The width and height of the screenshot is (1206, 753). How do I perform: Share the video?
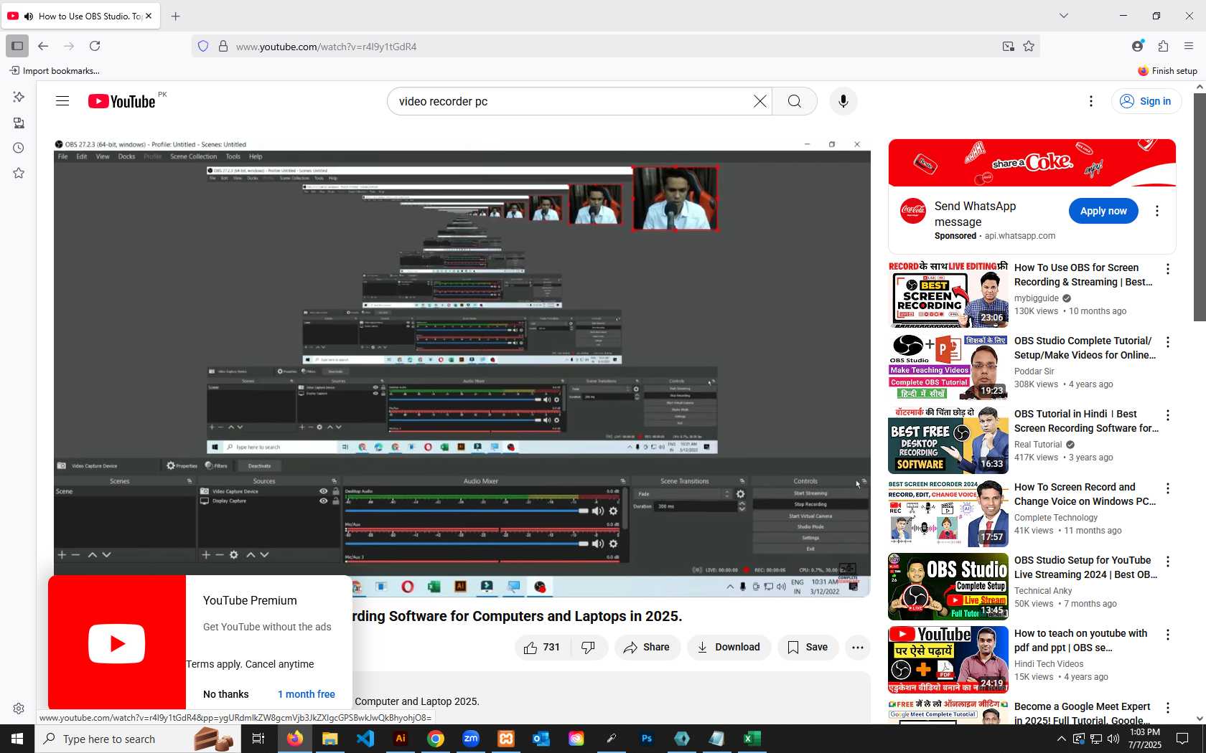click(x=647, y=647)
